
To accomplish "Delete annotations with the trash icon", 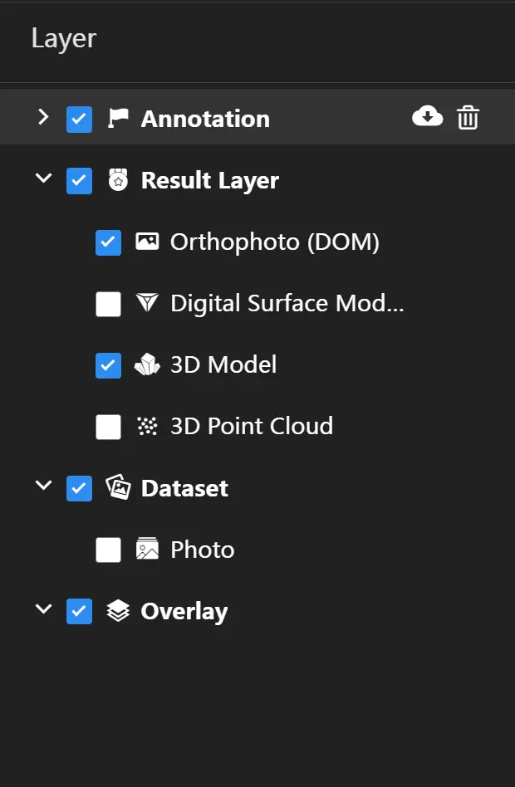I will [468, 118].
